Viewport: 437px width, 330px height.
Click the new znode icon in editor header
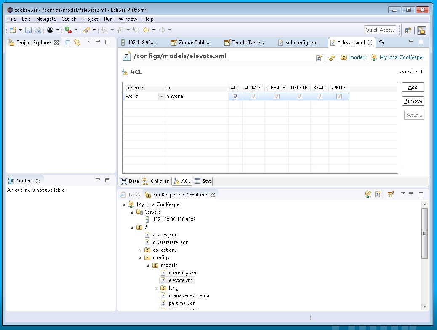tap(319, 58)
